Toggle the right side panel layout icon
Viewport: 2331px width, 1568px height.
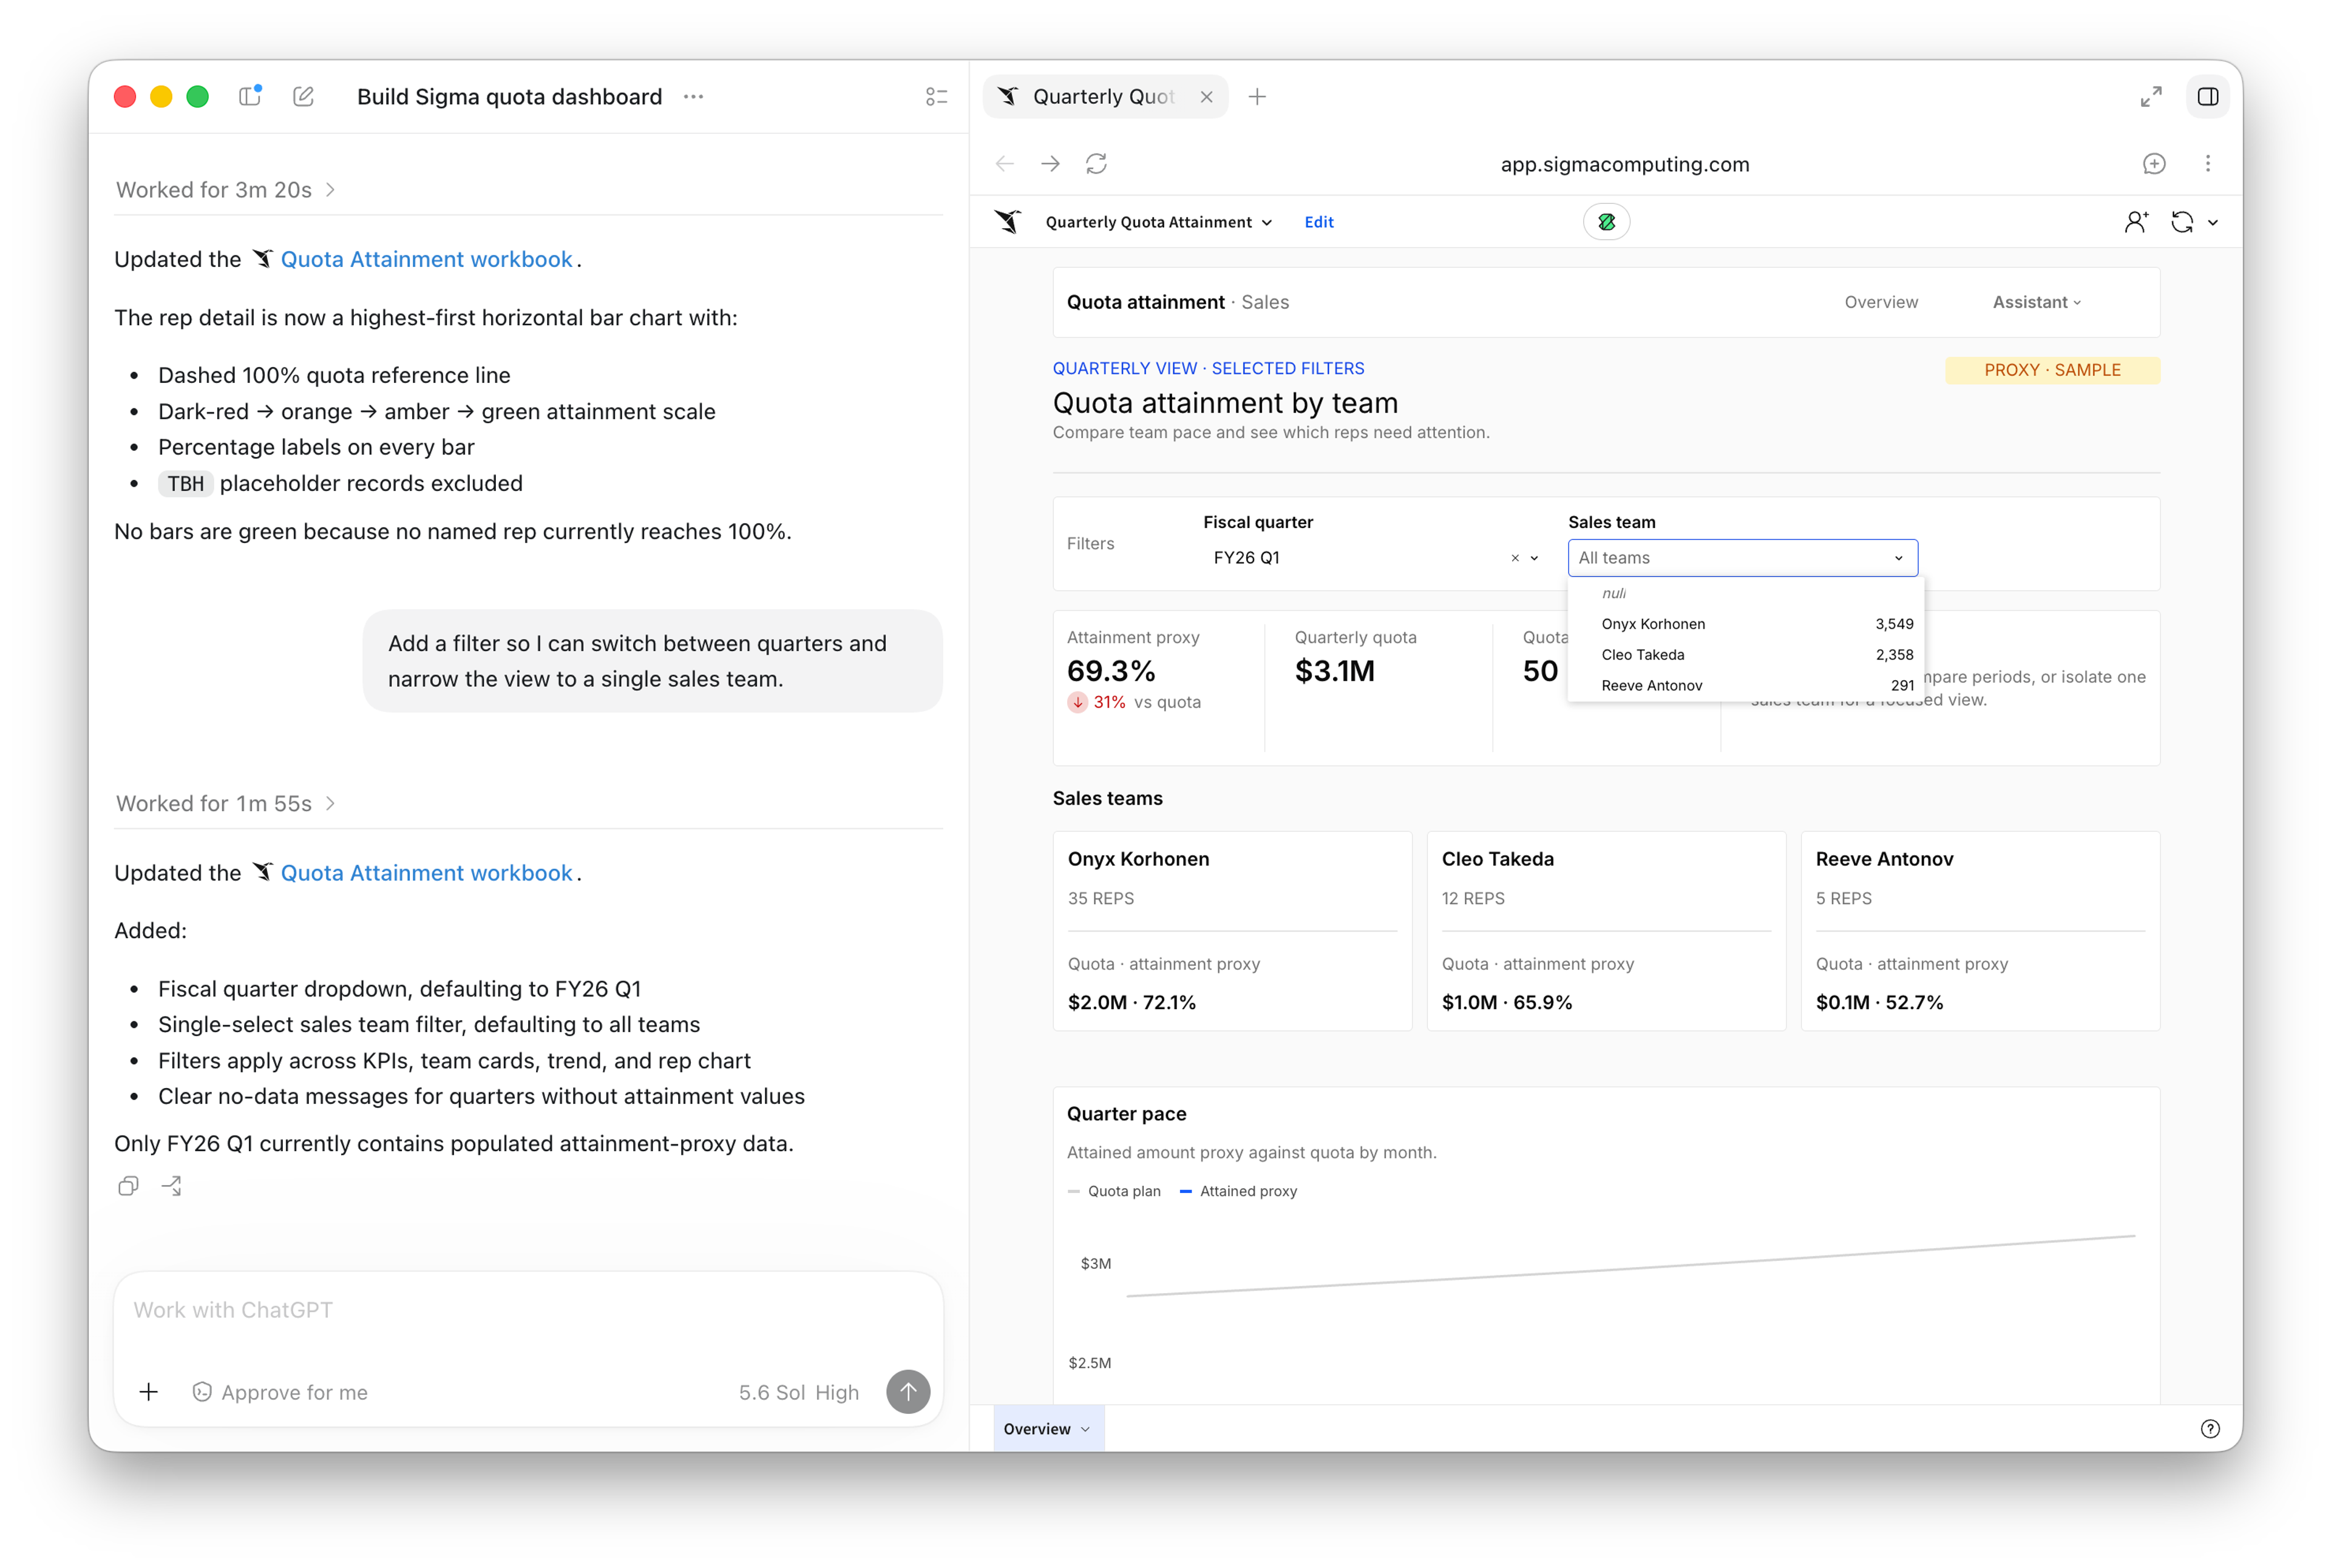click(2208, 97)
